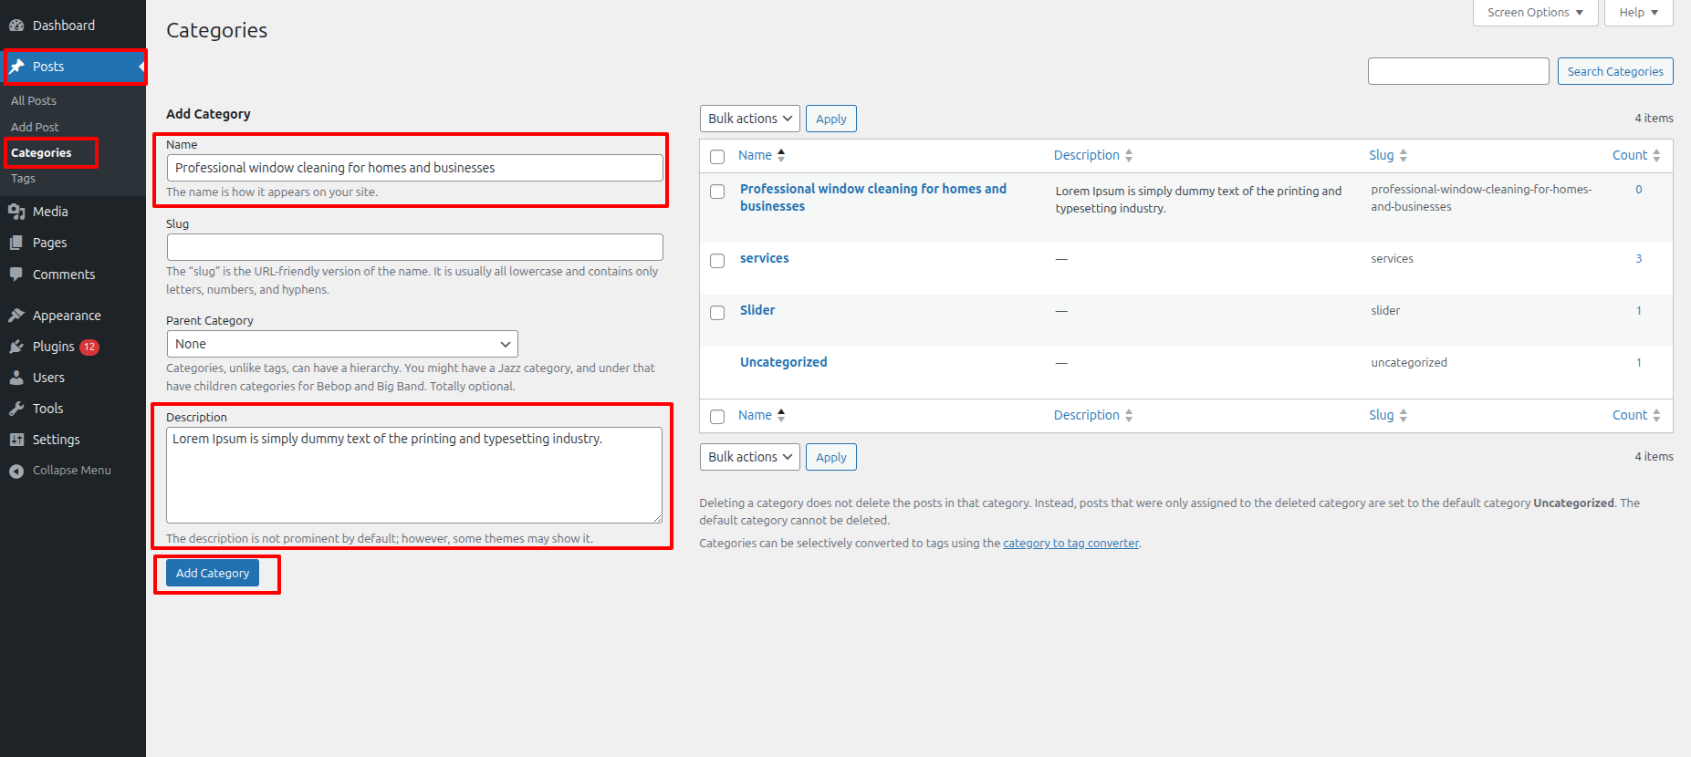Open the top Bulk actions dropdown
The image size is (1691, 757).
(x=749, y=119)
